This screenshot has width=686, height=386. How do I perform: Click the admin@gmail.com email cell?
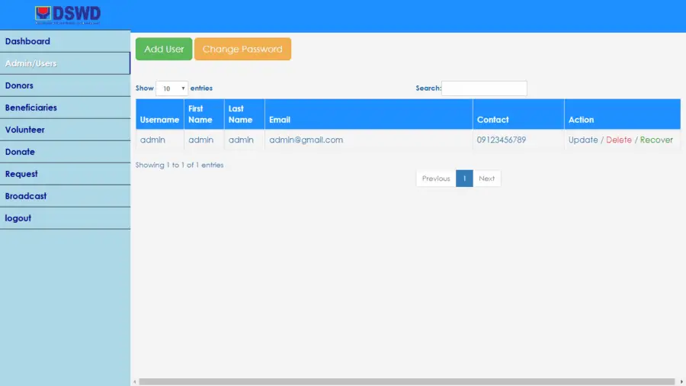[x=368, y=140]
